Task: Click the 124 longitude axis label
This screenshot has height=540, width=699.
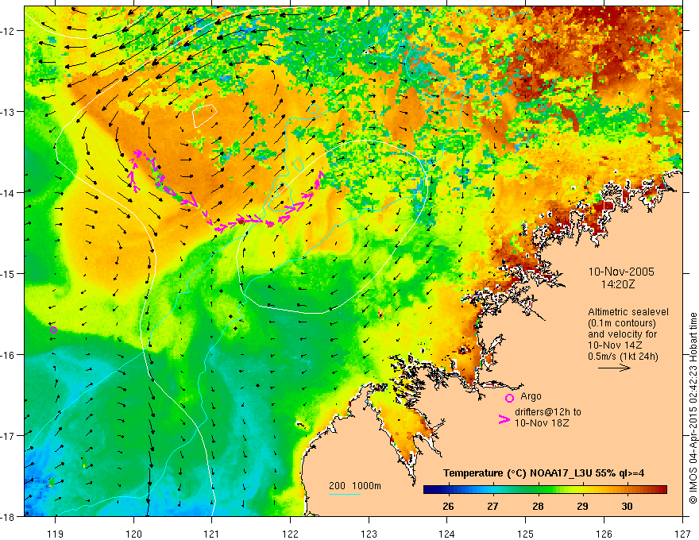Action: [x=447, y=534]
